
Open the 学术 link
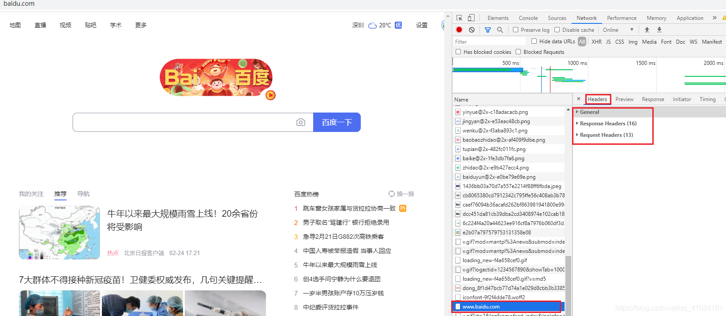tap(116, 25)
